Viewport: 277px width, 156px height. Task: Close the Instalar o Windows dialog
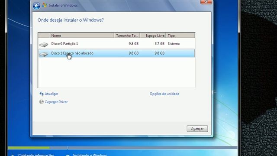click(206, 2)
